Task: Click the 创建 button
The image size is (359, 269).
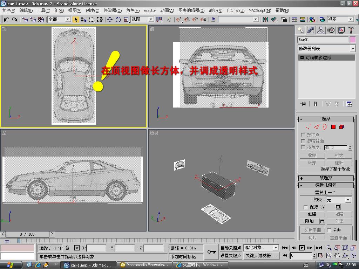Action: pos(312,214)
